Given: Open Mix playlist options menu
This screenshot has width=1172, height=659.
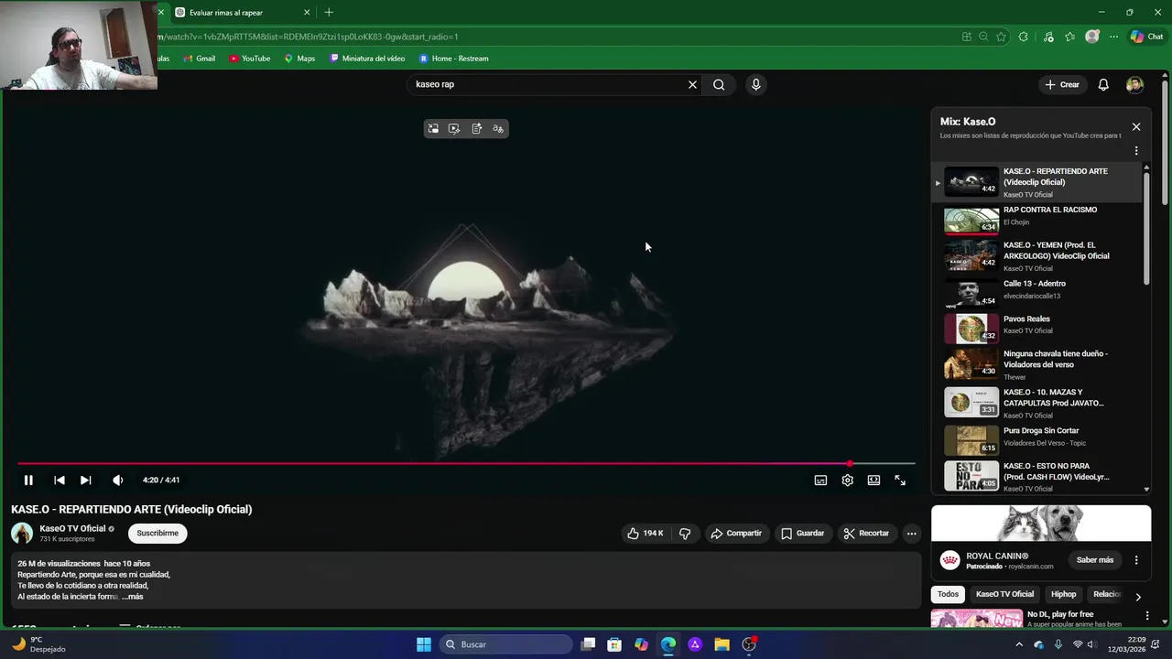Looking at the screenshot, I should tap(1136, 151).
